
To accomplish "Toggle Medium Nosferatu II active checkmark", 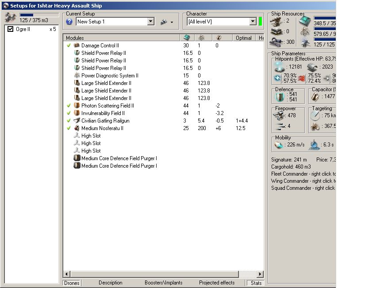I will pyautogui.click(x=69, y=128).
